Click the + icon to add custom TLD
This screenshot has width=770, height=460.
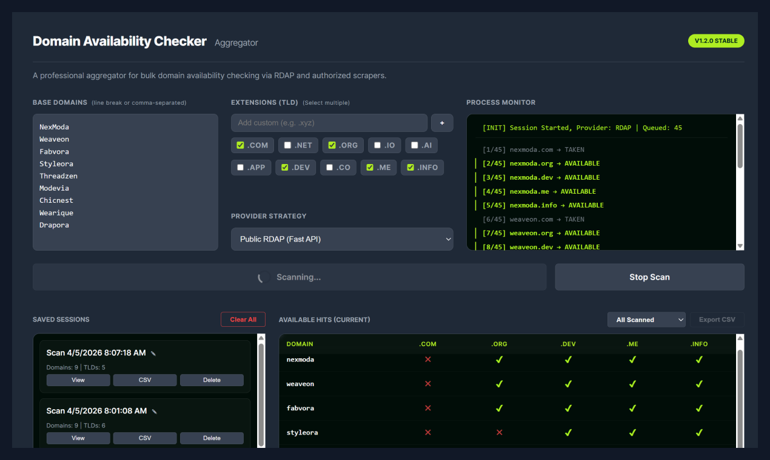pos(442,123)
